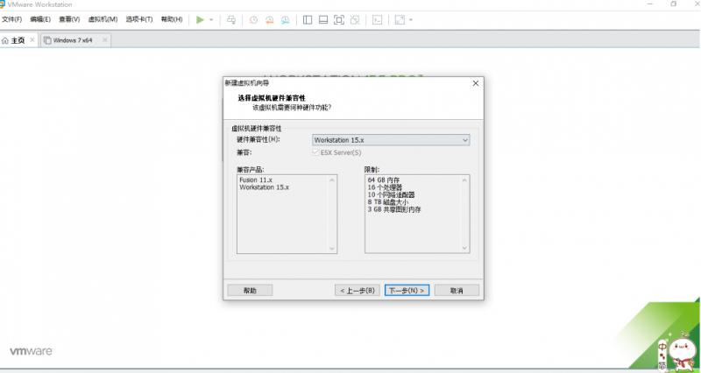This screenshot has height=373, width=701.
Task: Click the 8 TB 磁盘大小 limit entry
Action: pos(387,202)
